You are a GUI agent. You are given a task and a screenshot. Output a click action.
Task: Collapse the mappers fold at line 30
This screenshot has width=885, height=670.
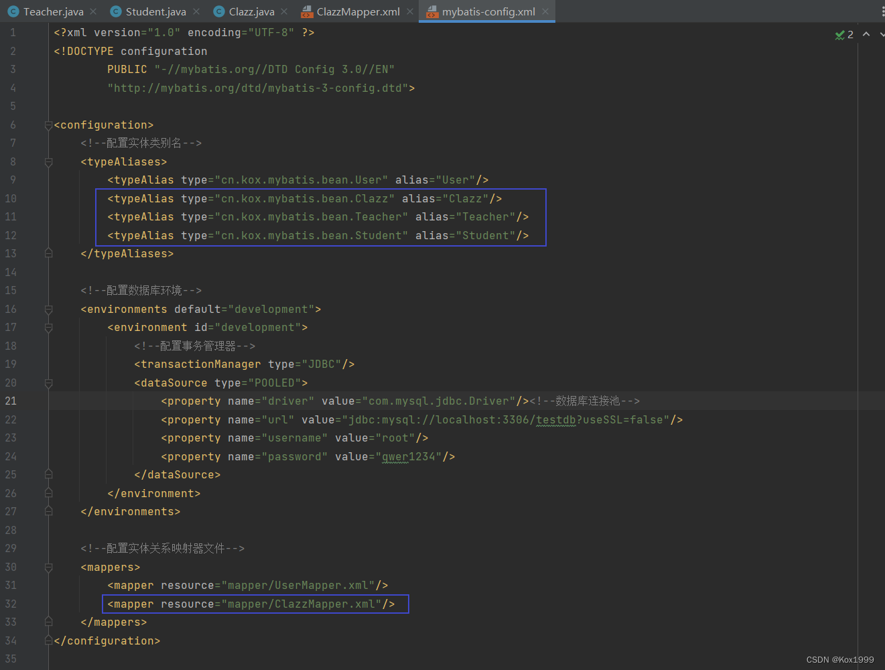coord(48,567)
